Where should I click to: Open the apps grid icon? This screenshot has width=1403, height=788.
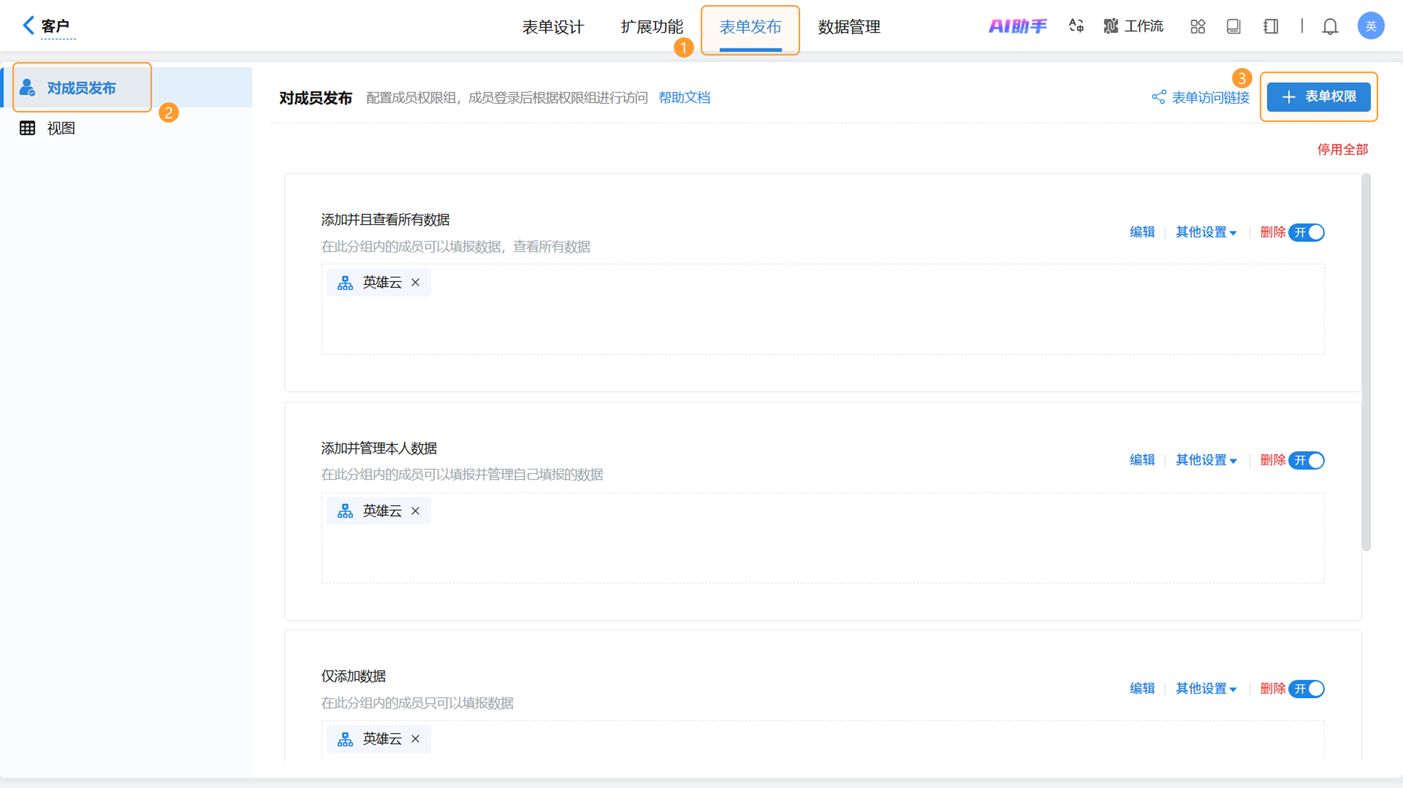tap(1198, 26)
